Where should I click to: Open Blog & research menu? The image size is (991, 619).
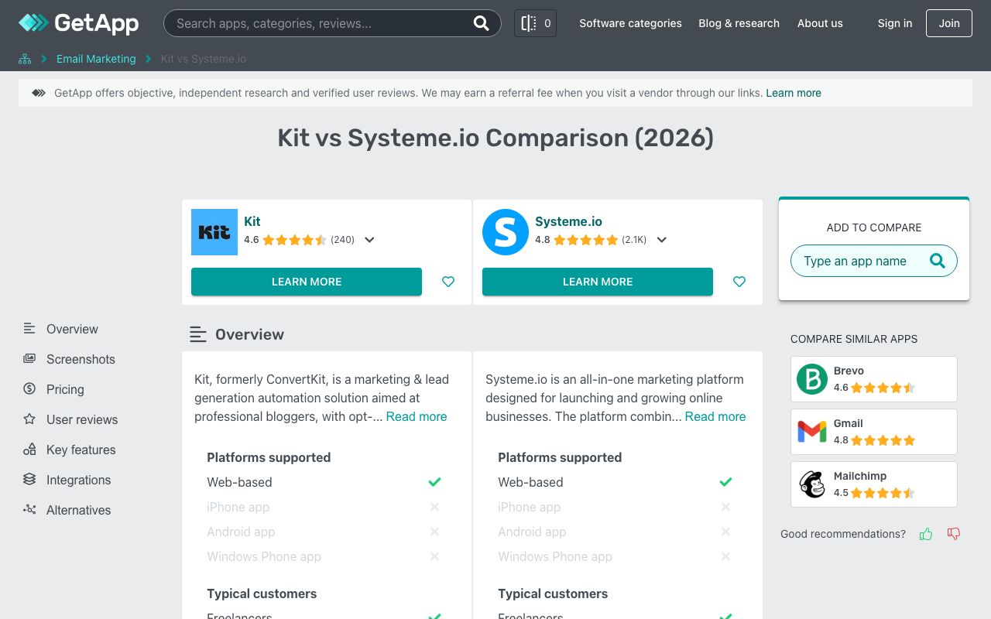pyautogui.click(x=739, y=23)
